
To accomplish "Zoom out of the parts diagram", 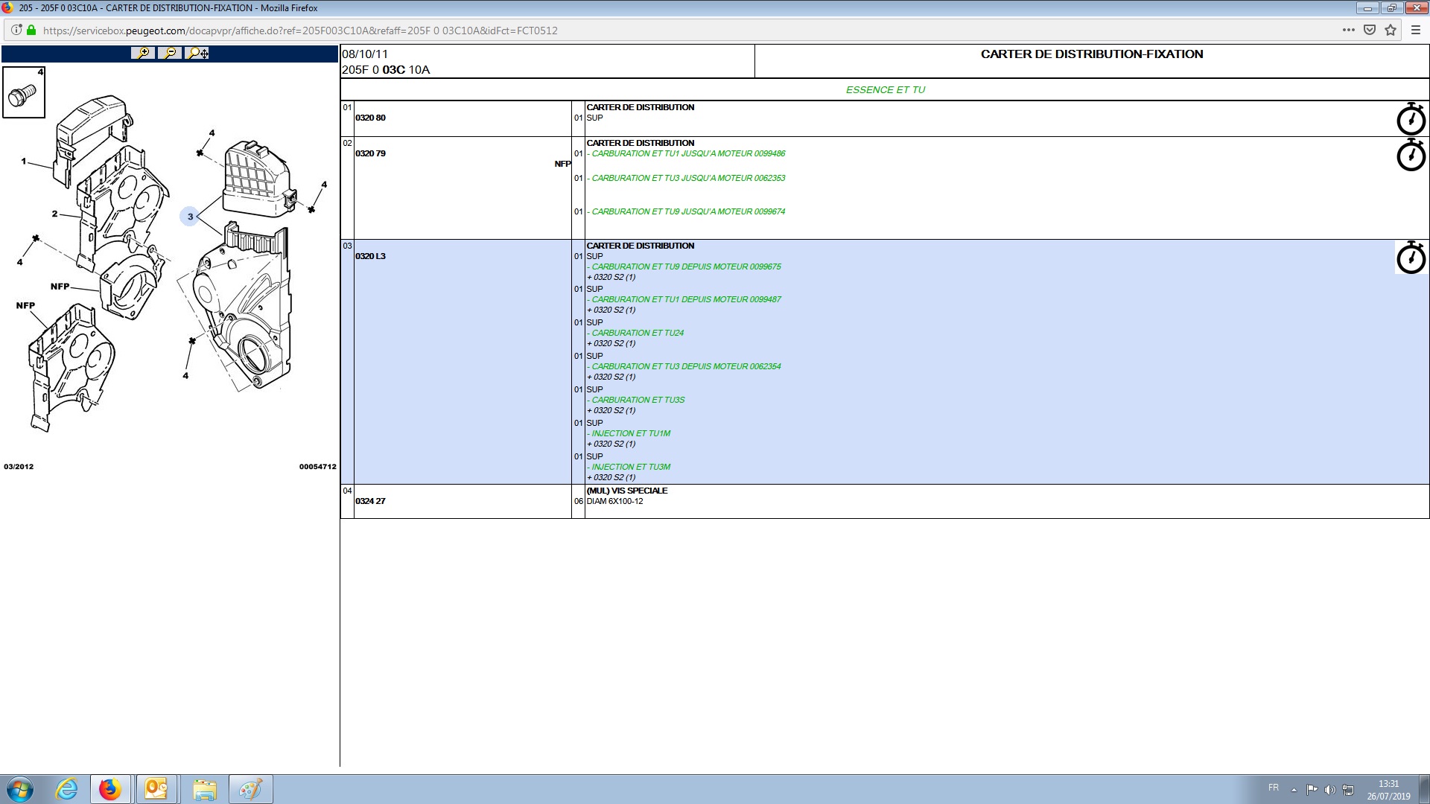I will click(170, 53).
